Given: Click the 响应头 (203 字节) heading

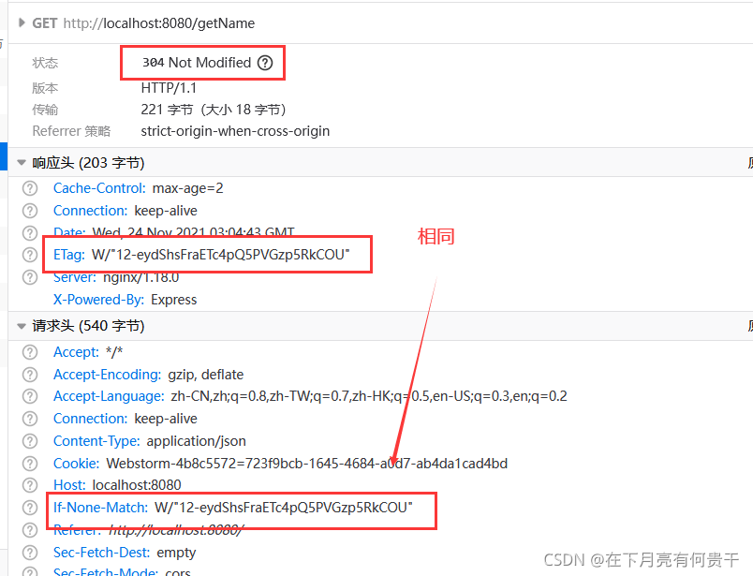Looking at the screenshot, I should pos(88,162).
